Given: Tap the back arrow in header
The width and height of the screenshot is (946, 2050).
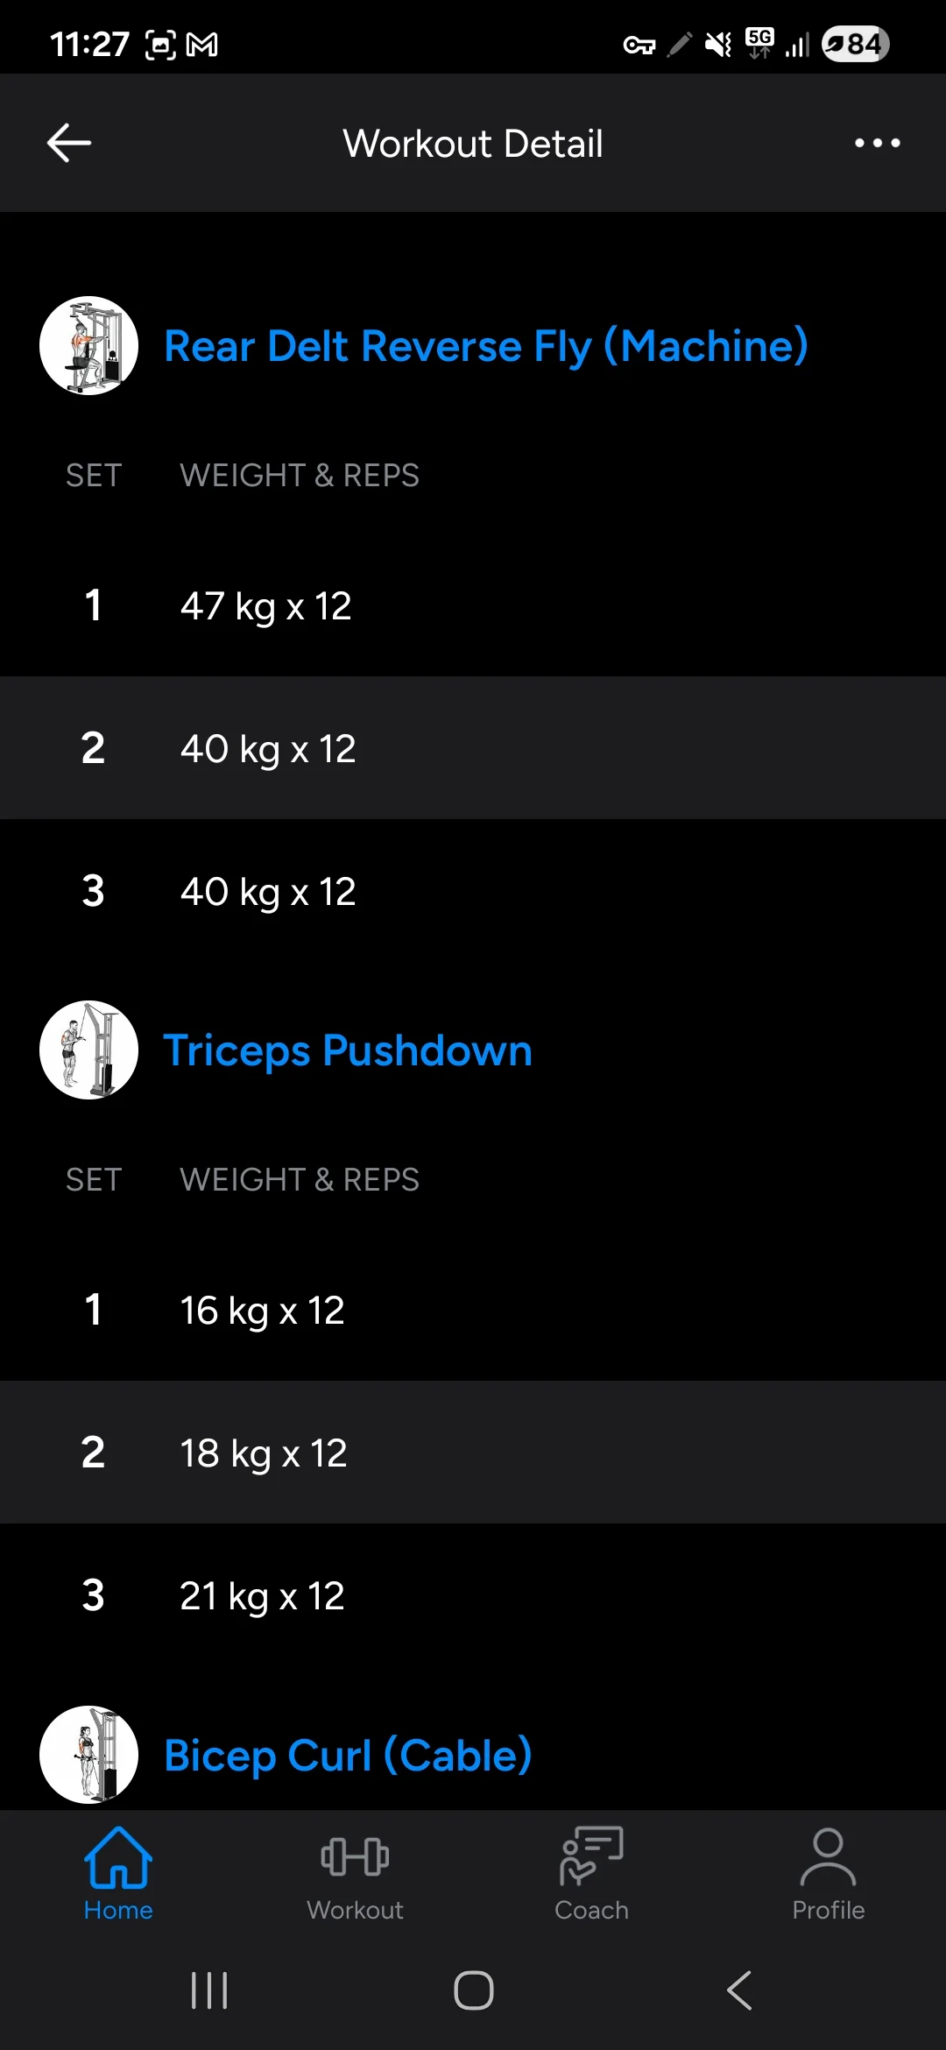Looking at the screenshot, I should tap(69, 143).
